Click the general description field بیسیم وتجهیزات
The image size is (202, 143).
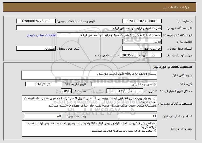tap(89, 75)
